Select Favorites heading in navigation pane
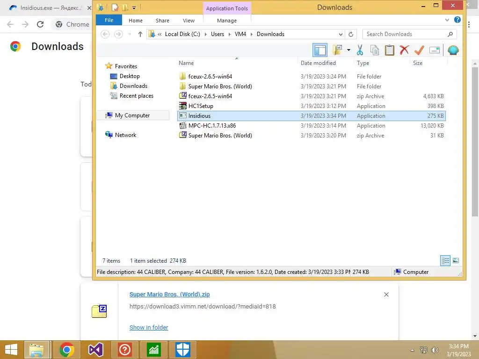Image resolution: width=479 pixels, height=359 pixels. tap(125, 66)
